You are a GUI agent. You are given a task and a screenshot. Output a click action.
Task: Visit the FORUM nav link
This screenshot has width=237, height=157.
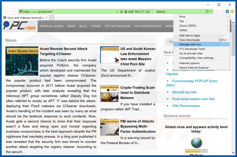pyautogui.click(x=95, y=26)
